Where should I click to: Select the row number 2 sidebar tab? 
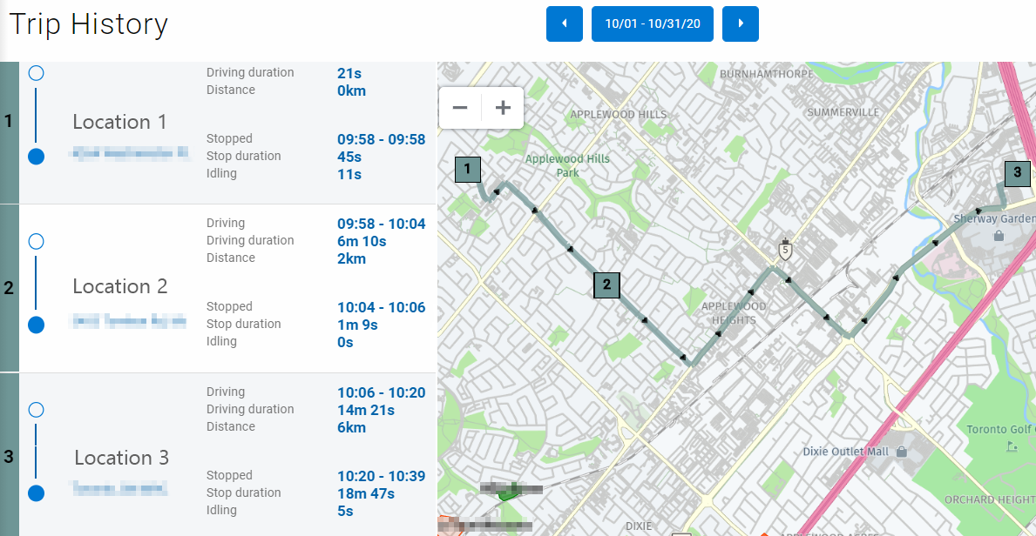[x=10, y=289]
